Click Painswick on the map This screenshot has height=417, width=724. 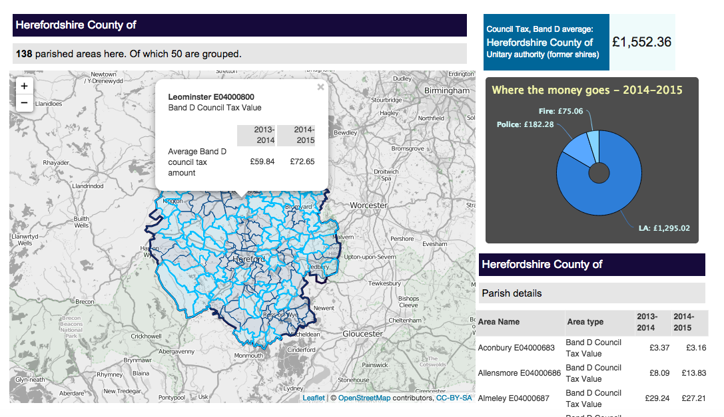[x=375, y=365]
